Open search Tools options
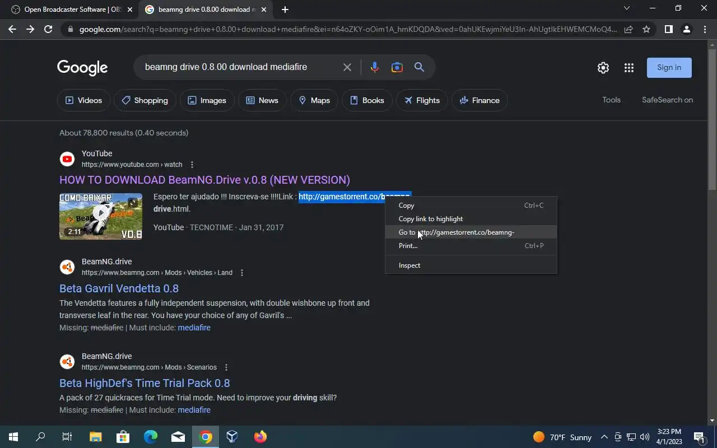Image resolution: width=717 pixels, height=448 pixels. tap(611, 100)
